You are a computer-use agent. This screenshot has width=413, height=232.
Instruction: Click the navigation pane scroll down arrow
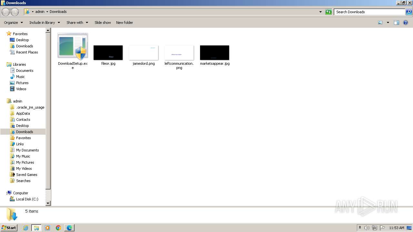[x=48, y=203]
